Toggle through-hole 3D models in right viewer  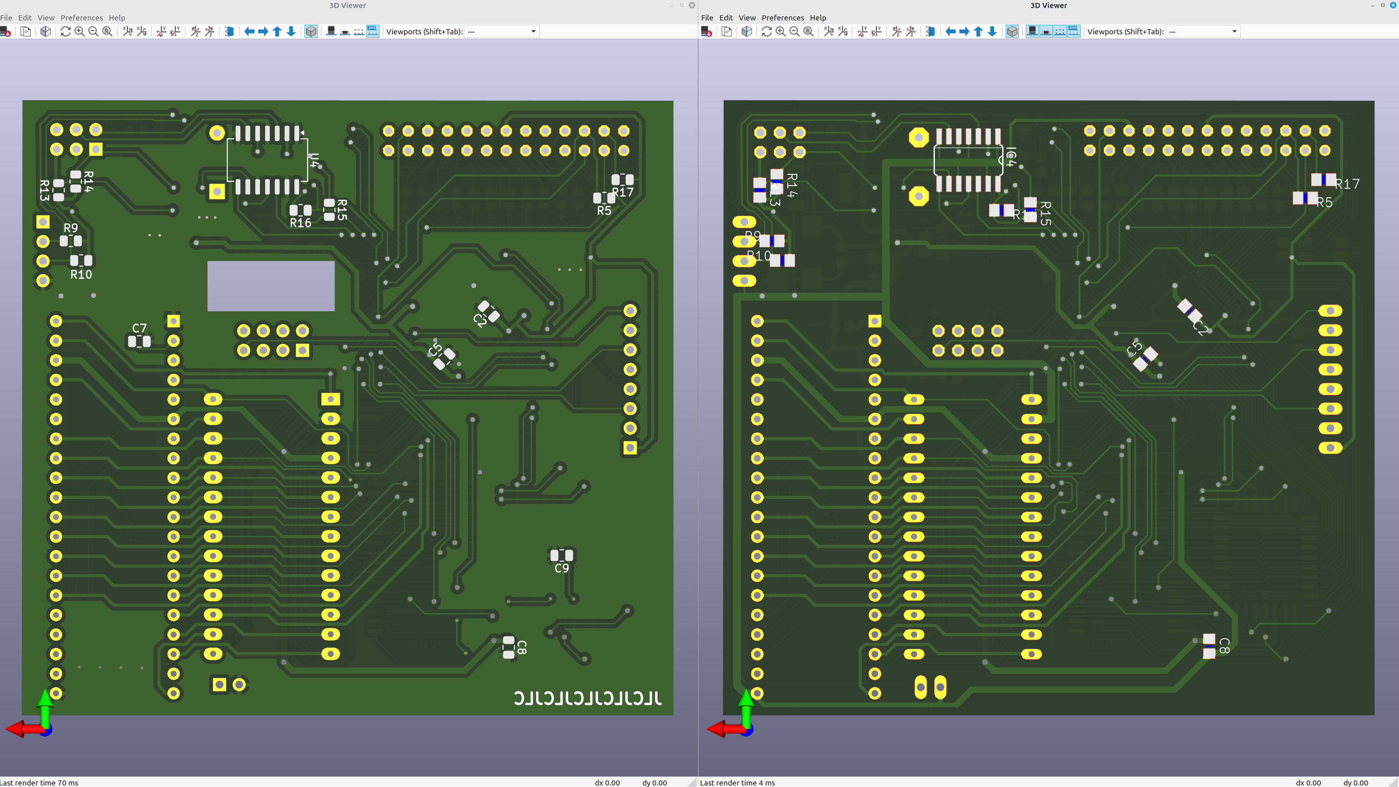pos(1032,31)
